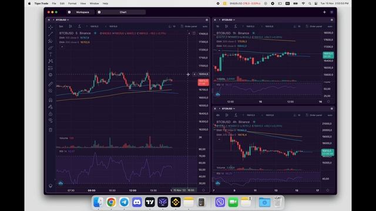Select the text annotation tool
This screenshot has height=211, width=376.
point(51,55)
